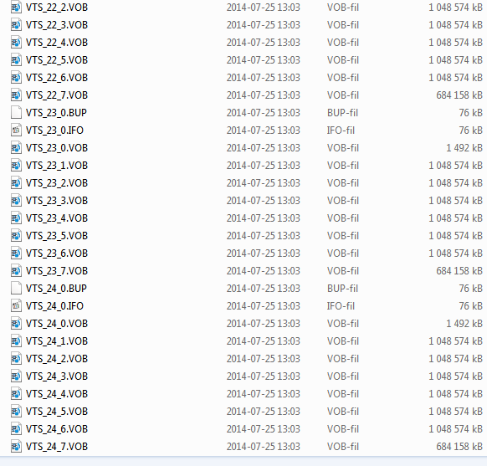Viewport: 487px width, 466px height.
Task: Click the BUP-fil type of VTS_24_0.BUP
Action: tap(342, 289)
